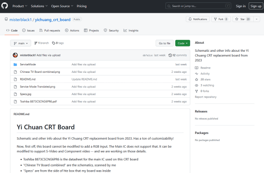Switch to the Projects tab
Image resolution: width=264 pixels, height=173 pixels.
tap(91, 31)
